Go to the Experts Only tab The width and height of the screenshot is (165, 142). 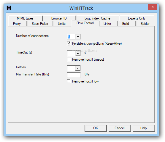137,18
